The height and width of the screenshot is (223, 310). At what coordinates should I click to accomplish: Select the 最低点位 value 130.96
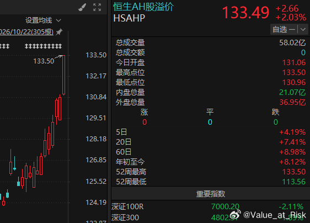coord(294,82)
